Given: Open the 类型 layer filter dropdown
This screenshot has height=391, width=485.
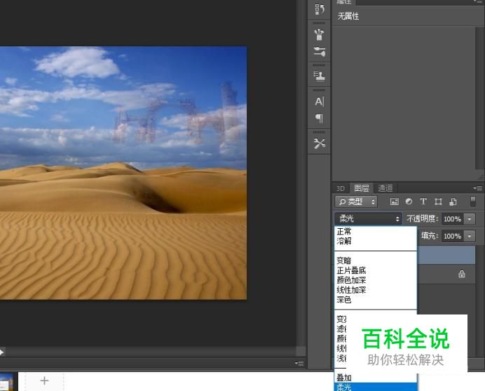Looking at the screenshot, I should click(x=356, y=201).
